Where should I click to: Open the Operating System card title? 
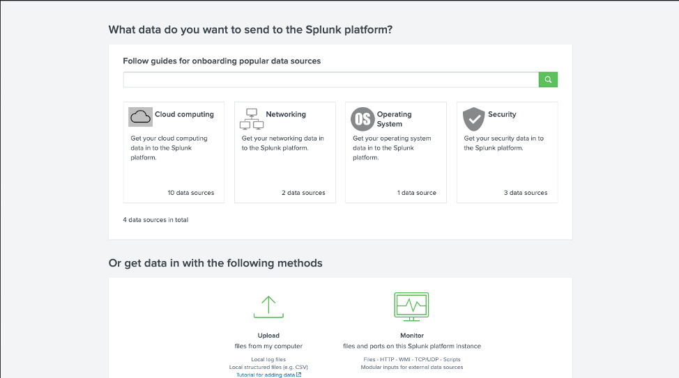pos(394,119)
